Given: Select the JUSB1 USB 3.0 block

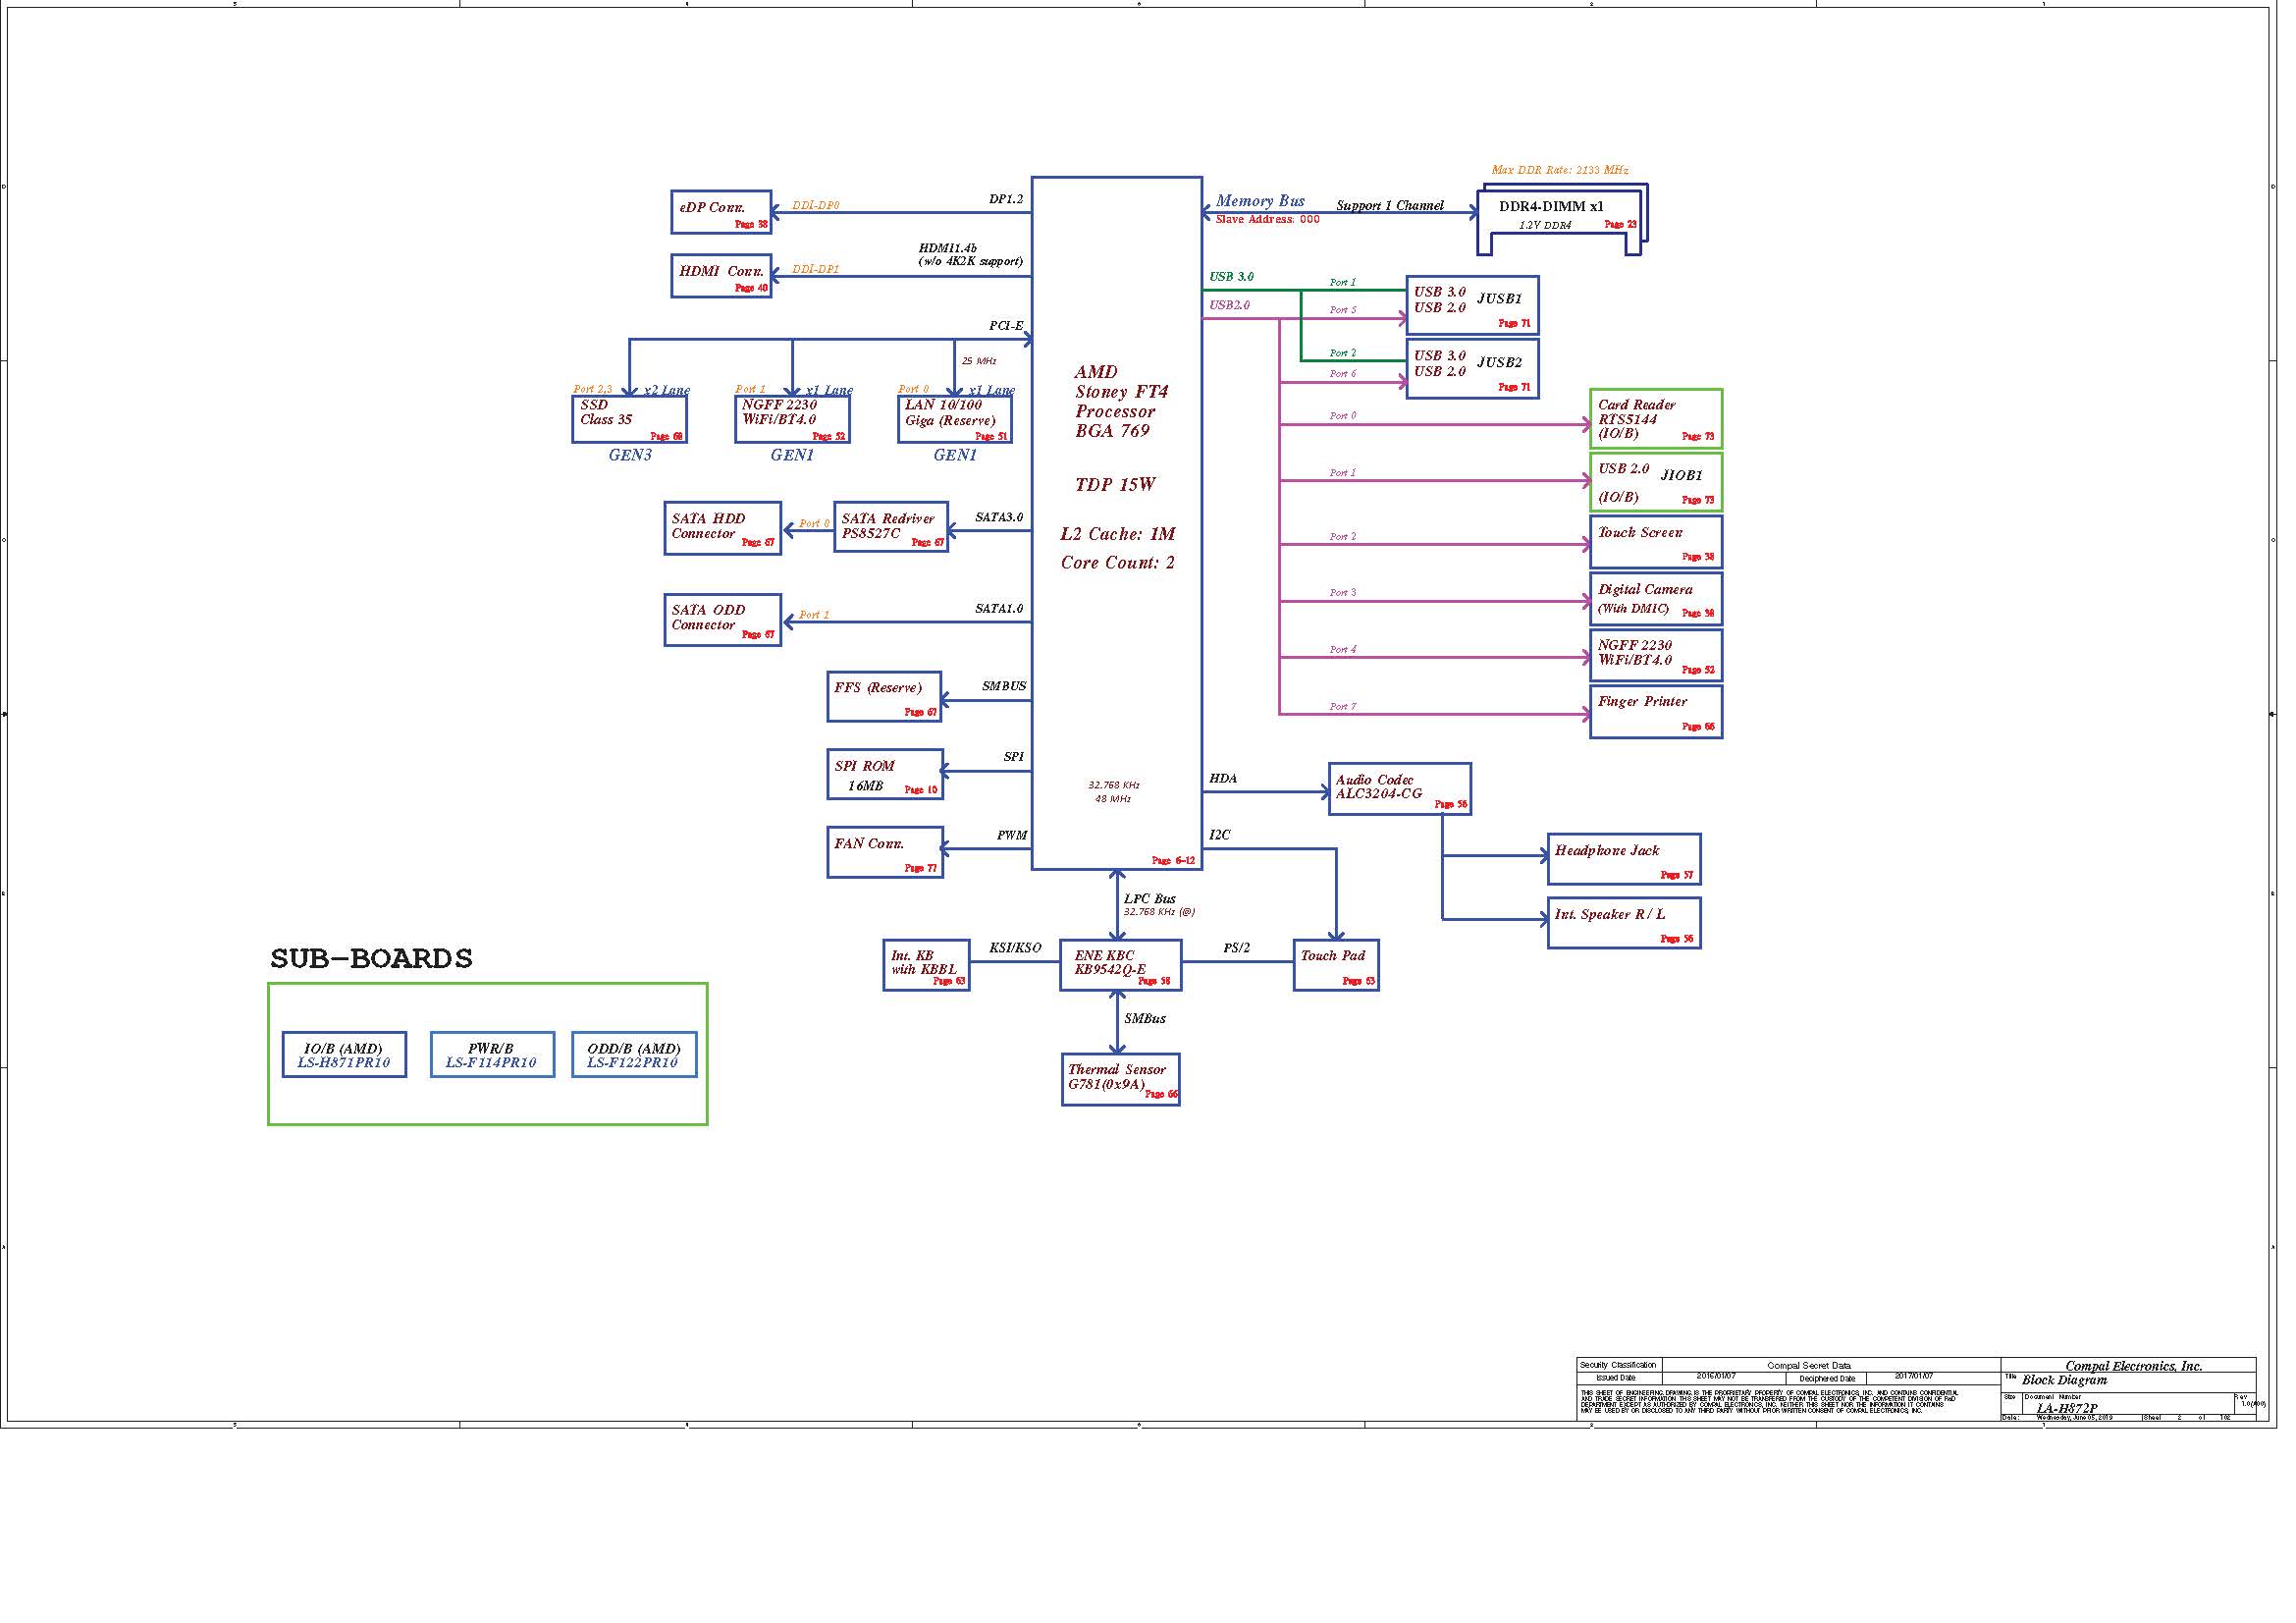Looking at the screenshot, I should [x=1472, y=306].
